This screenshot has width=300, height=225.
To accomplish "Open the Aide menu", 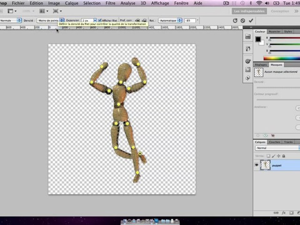I will [x=198, y=3].
